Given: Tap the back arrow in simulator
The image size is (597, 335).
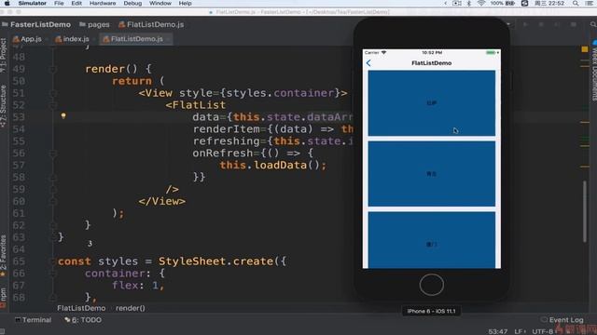Looking at the screenshot, I should click(x=368, y=63).
